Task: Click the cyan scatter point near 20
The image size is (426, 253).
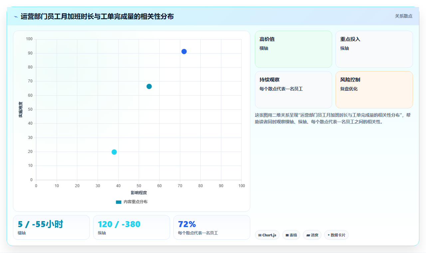Action: coord(114,152)
